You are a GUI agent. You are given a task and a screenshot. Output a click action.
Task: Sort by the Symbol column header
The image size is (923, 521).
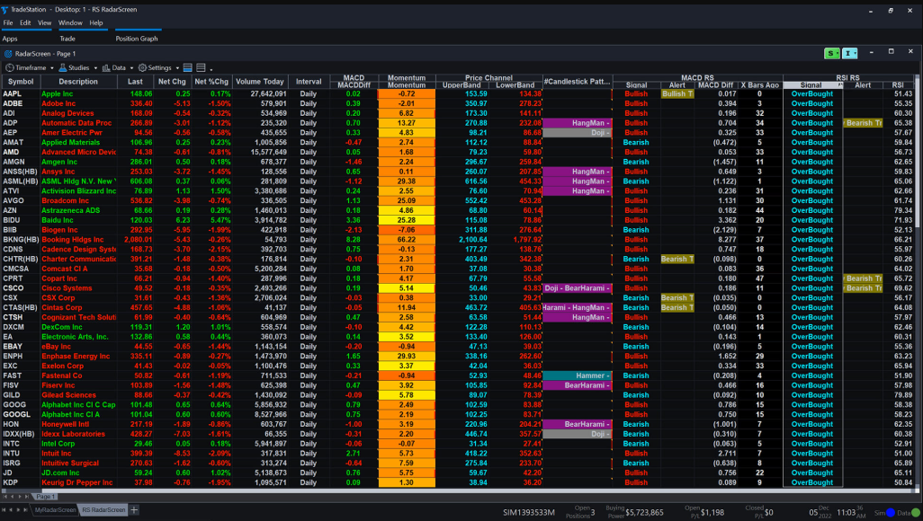tap(21, 82)
